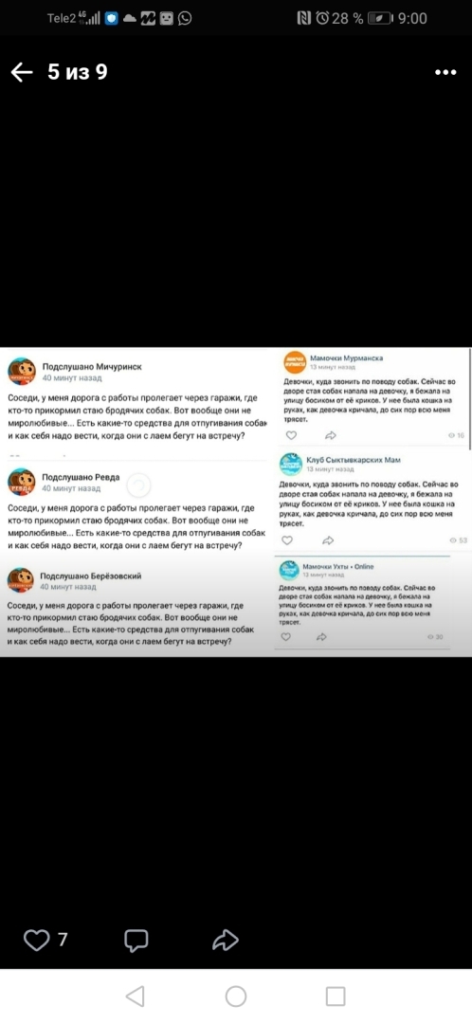Share the photo via arrow icon
This screenshot has height=1024, width=472.
[226, 940]
